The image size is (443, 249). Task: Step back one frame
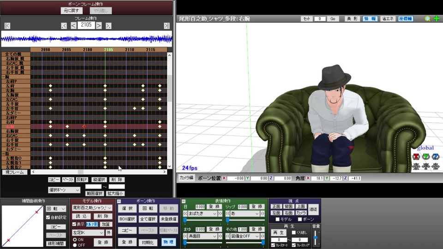coord(73,26)
